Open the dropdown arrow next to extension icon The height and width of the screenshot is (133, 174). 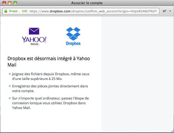point(170,11)
